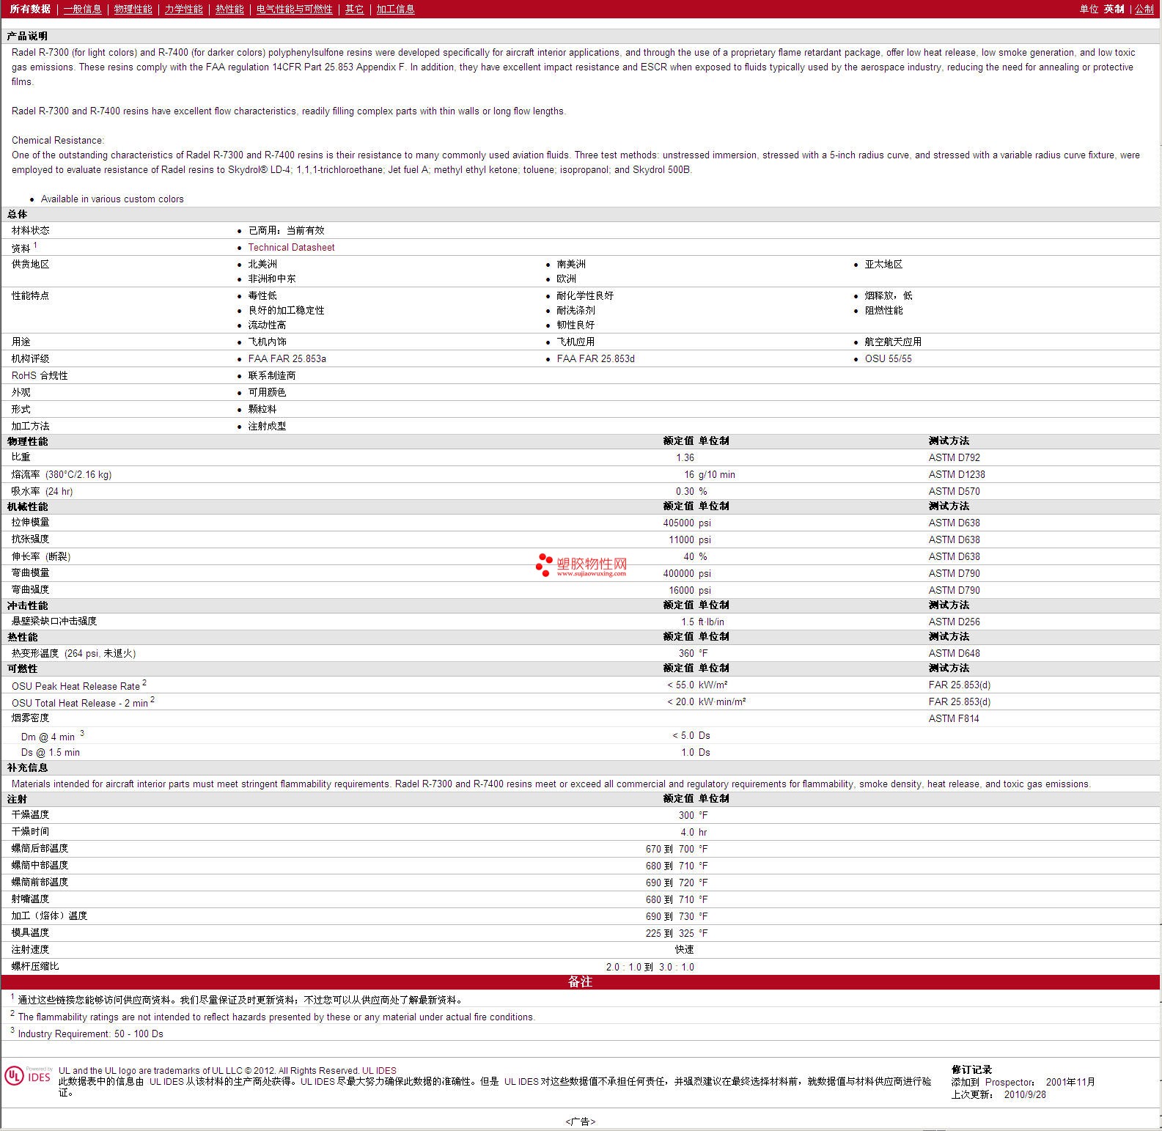
Task: Click footnote 1 superscript next to 资料
Action: [35, 246]
